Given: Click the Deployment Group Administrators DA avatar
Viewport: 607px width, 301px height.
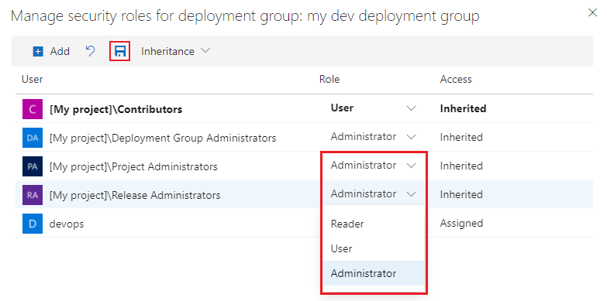Looking at the screenshot, I should (33, 138).
